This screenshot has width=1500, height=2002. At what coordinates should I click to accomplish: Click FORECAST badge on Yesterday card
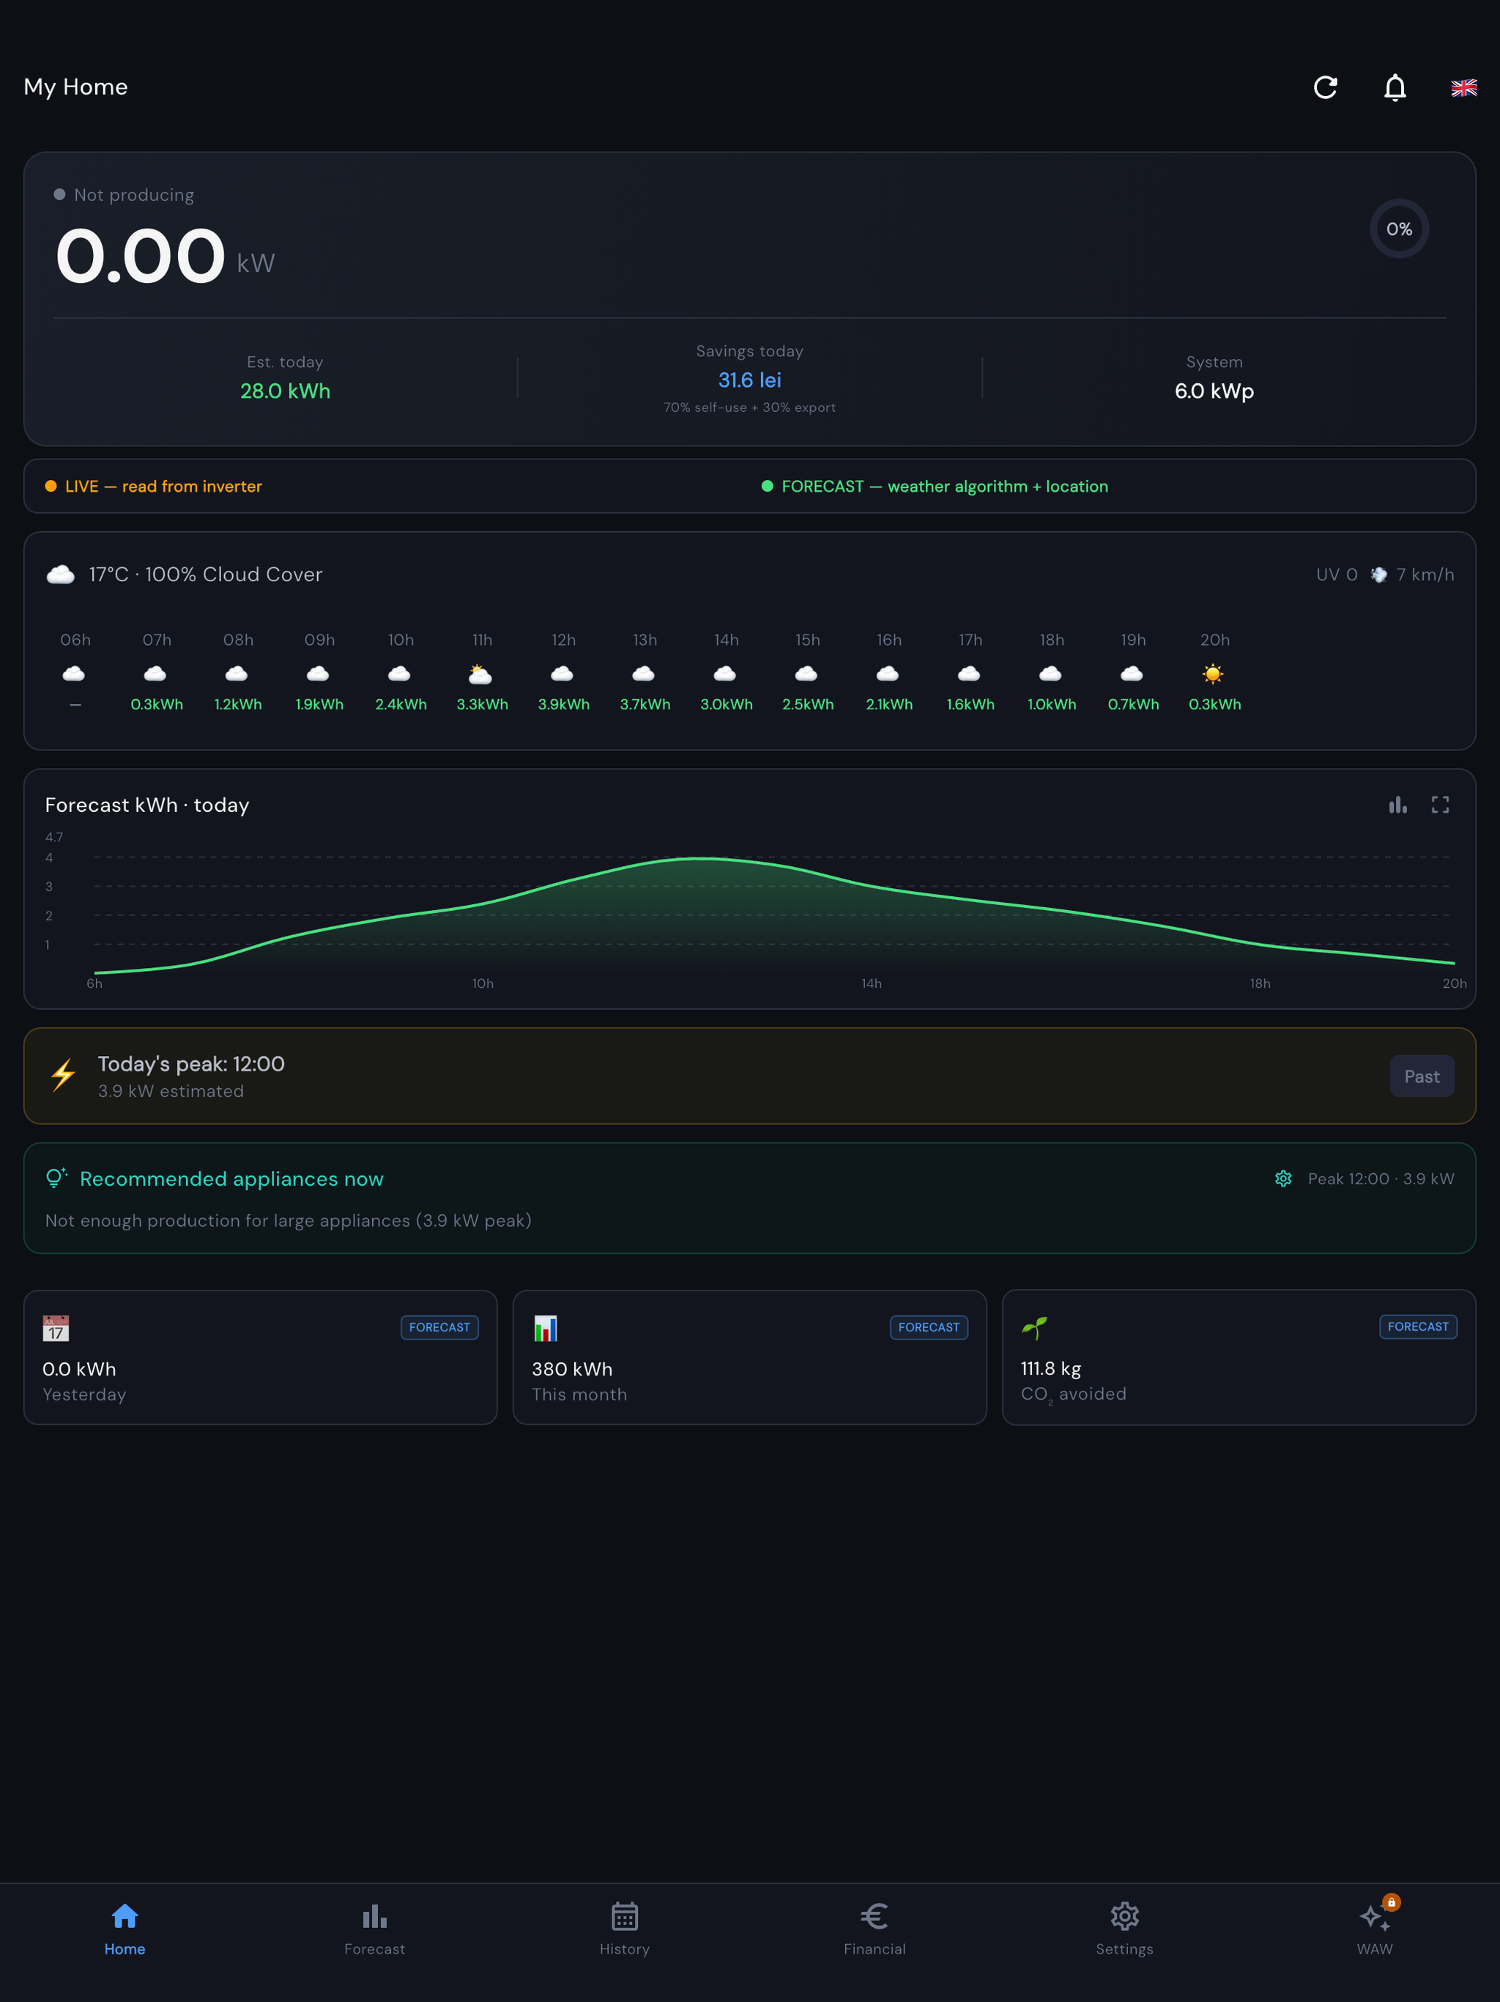pyautogui.click(x=439, y=1327)
